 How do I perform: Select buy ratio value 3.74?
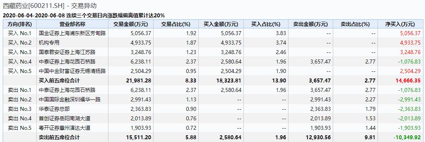tap(281, 43)
